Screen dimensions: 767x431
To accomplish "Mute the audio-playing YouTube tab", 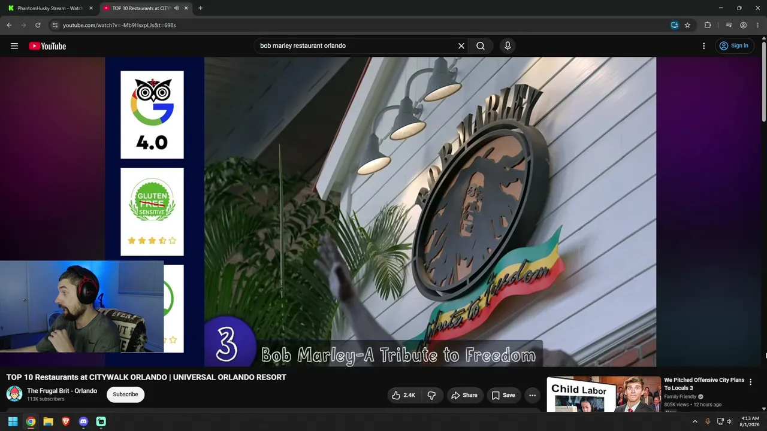I will click(176, 8).
